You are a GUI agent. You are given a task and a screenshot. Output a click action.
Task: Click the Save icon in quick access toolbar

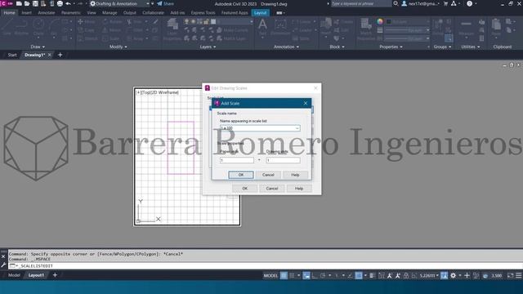pyautogui.click(x=35, y=3)
